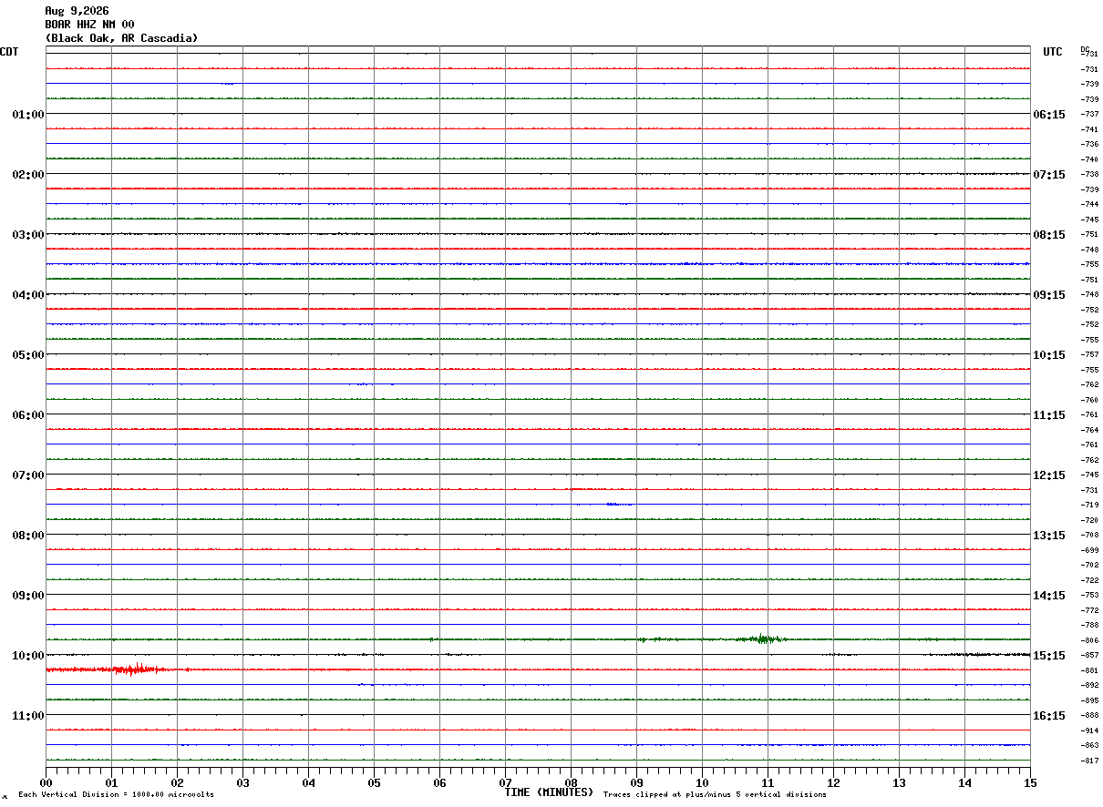Click the Black Oak, AR Cascadia location text
The height and width of the screenshot is (807, 1103).
tap(121, 38)
